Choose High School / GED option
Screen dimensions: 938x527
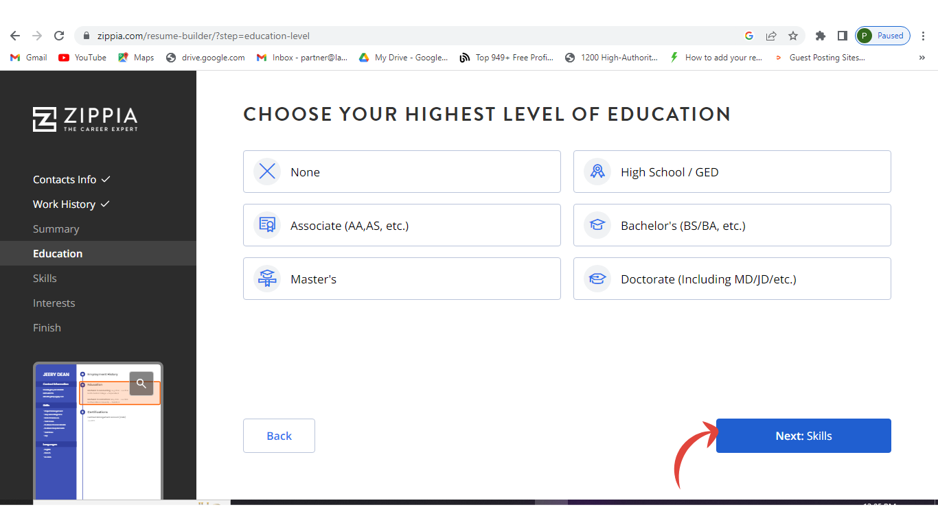732,172
